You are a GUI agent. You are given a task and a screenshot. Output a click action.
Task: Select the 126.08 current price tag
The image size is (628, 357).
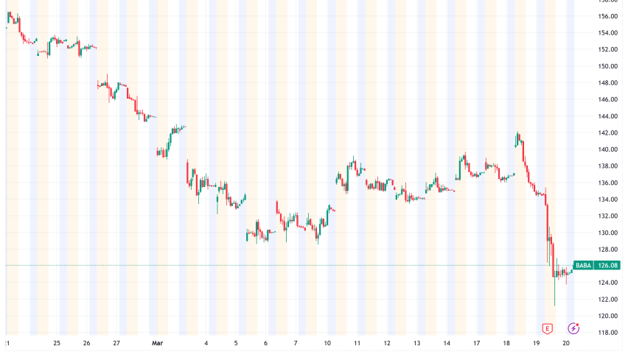click(608, 266)
